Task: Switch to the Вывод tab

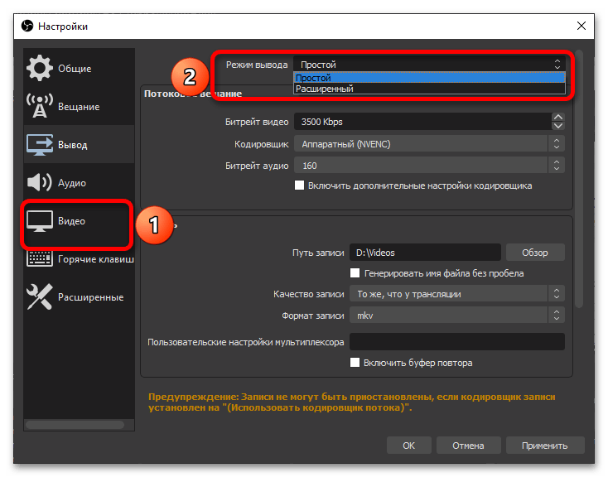Action: [x=79, y=144]
